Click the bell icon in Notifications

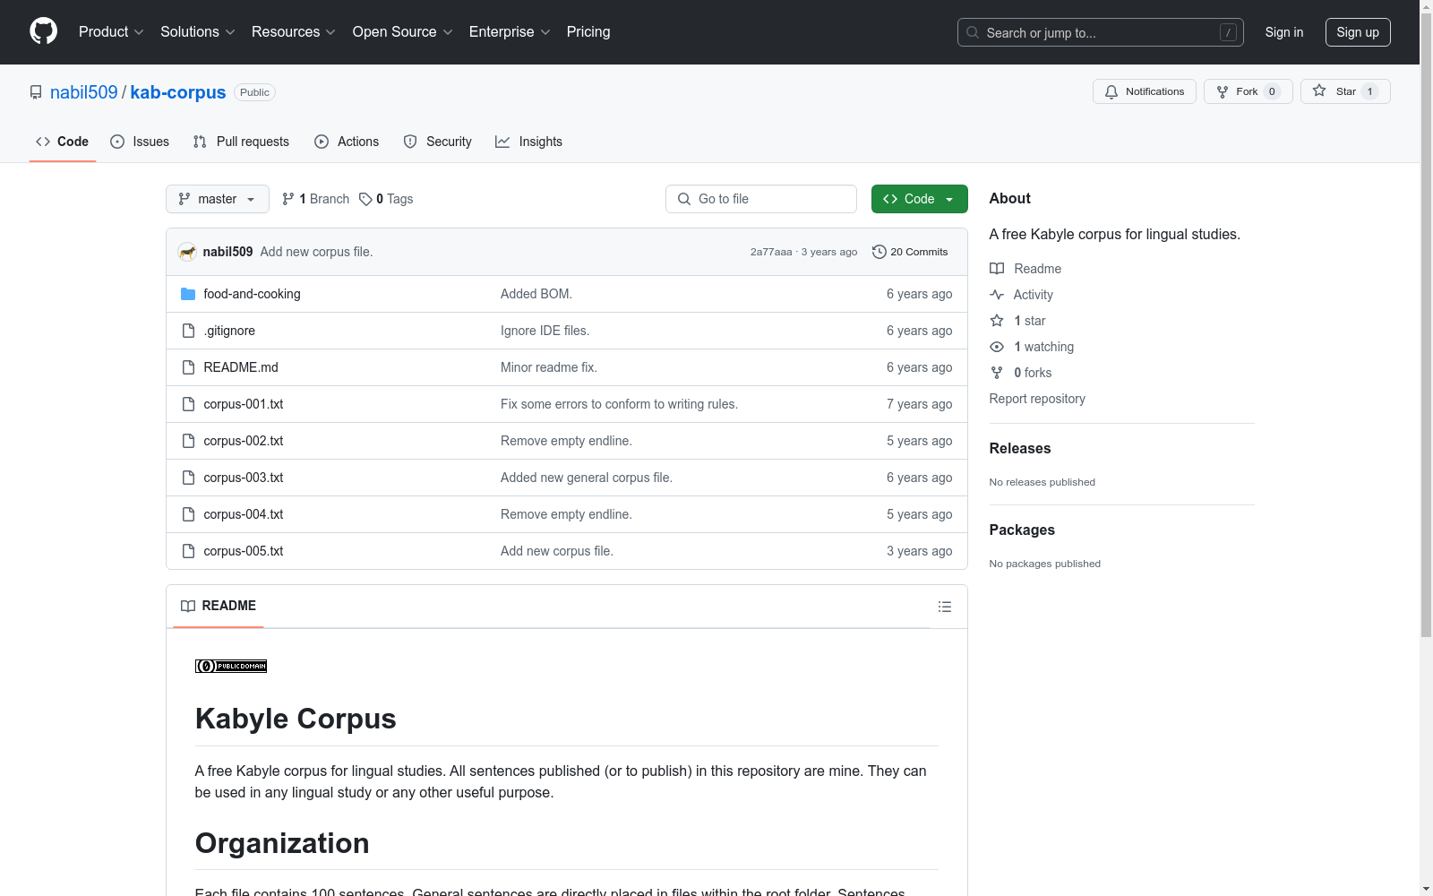(x=1111, y=91)
